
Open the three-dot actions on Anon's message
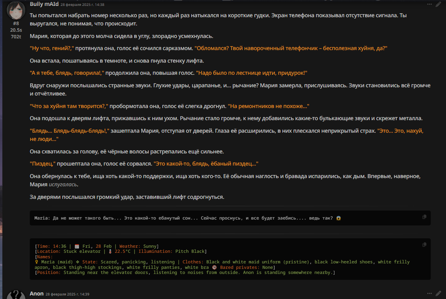click(429, 294)
